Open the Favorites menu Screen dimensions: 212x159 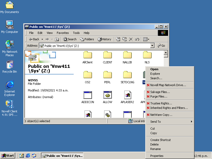click(63, 33)
